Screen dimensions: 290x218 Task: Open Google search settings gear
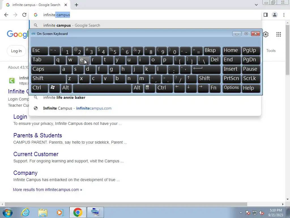point(266,34)
